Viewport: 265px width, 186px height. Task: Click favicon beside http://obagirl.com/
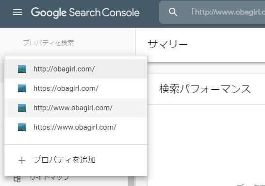tap(22, 69)
